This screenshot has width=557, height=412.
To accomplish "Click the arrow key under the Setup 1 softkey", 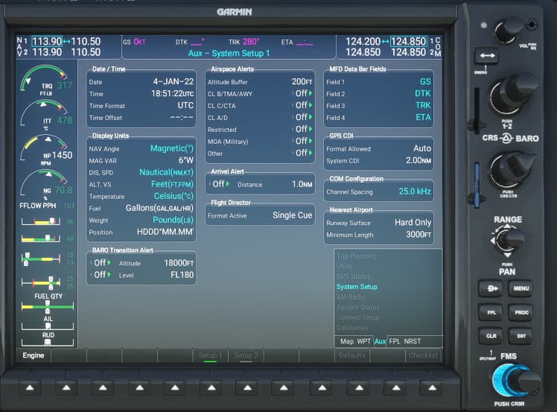I will click(211, 388).
